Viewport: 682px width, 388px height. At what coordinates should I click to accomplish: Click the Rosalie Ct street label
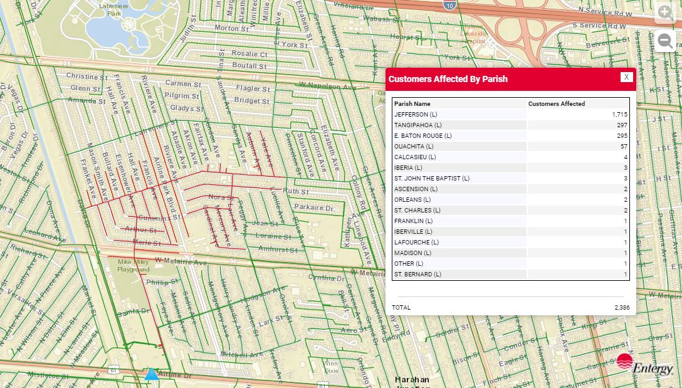[249, 54]
